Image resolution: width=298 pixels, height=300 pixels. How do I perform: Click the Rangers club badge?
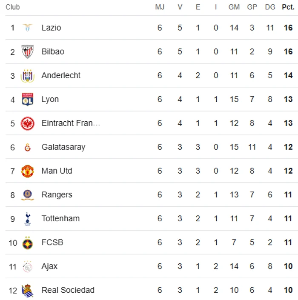(x=27, y=195)
